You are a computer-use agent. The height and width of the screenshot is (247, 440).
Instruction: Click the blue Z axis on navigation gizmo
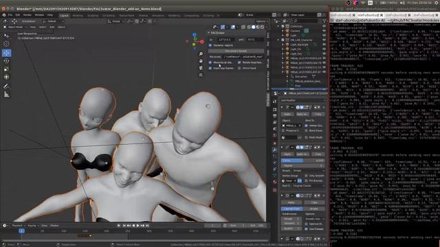[195, 35]
